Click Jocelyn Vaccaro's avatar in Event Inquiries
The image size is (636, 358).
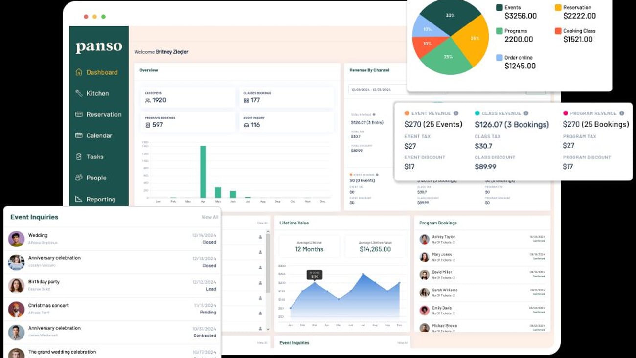[x=16, y=263]
